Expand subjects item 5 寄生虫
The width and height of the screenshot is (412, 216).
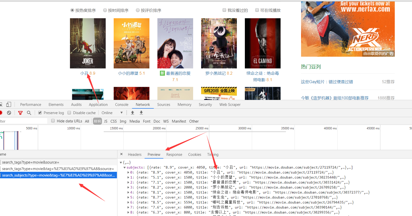click(x=128, y=198)
